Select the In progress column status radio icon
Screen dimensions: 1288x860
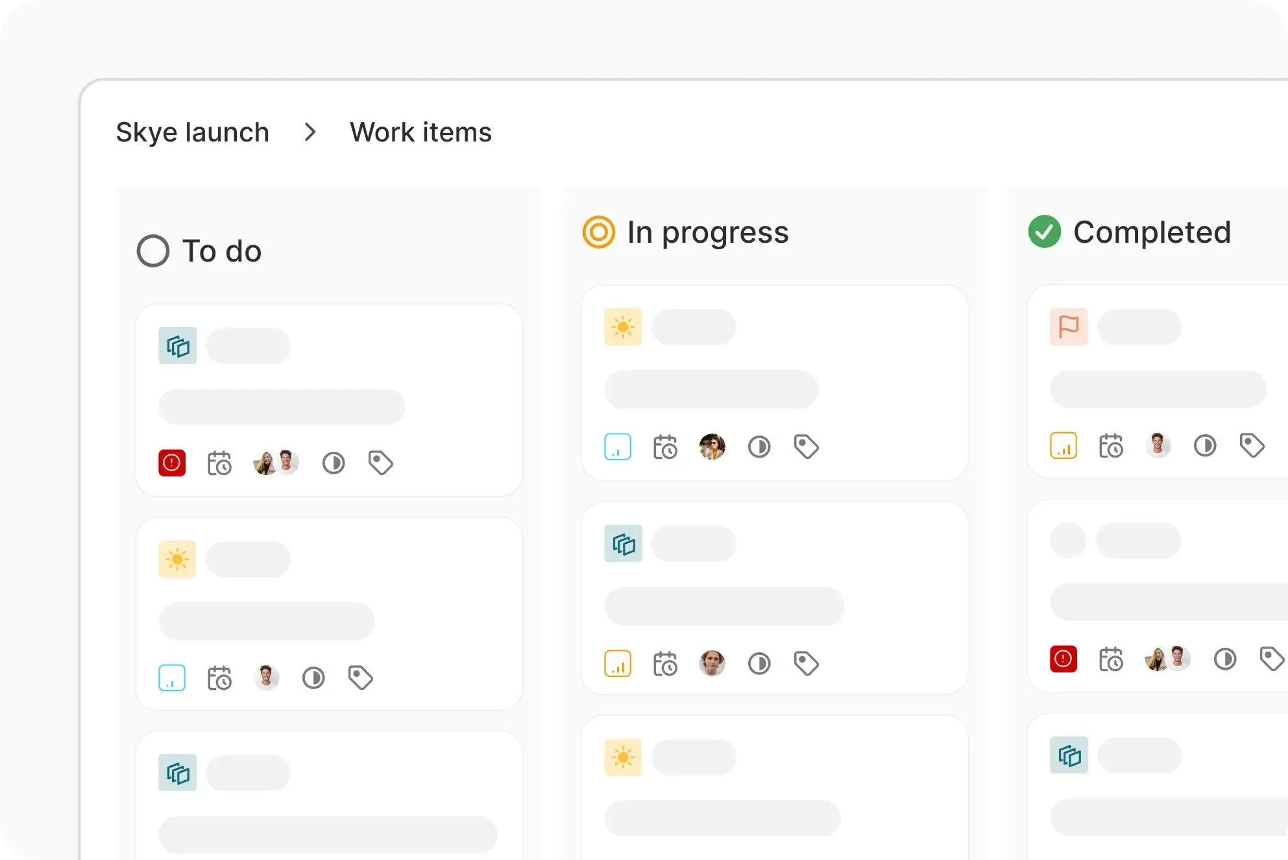pyautogui.click(x=598, y=232)
